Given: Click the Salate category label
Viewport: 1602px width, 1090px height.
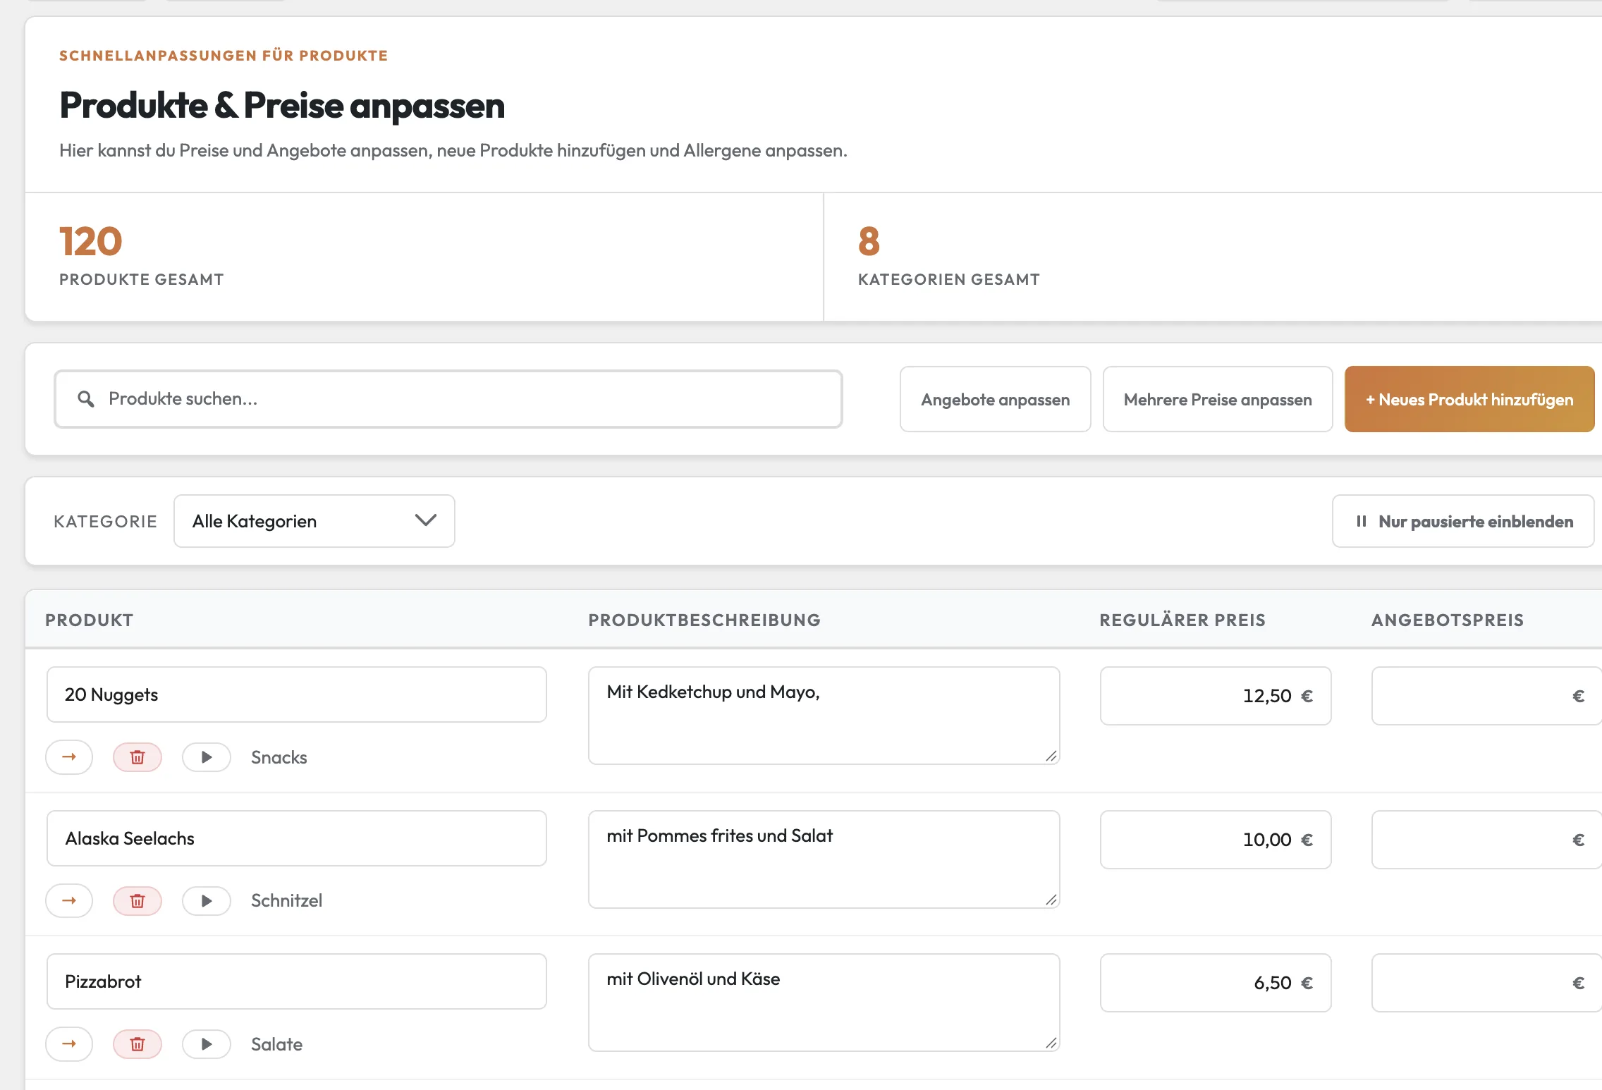Looking at the screenshot, I should (x=276, y=1044).
